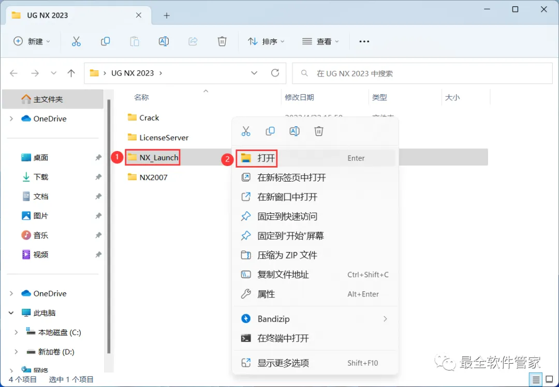The width and height of the screenshot is (559, 387).
Task: Unpin 桌面 using its pin icon
Action: tap(98, 157)
